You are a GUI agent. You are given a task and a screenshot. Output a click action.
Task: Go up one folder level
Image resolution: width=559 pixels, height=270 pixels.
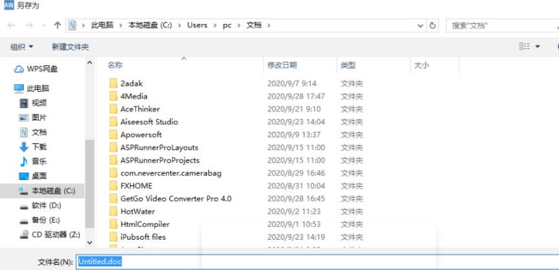point(58,25)
